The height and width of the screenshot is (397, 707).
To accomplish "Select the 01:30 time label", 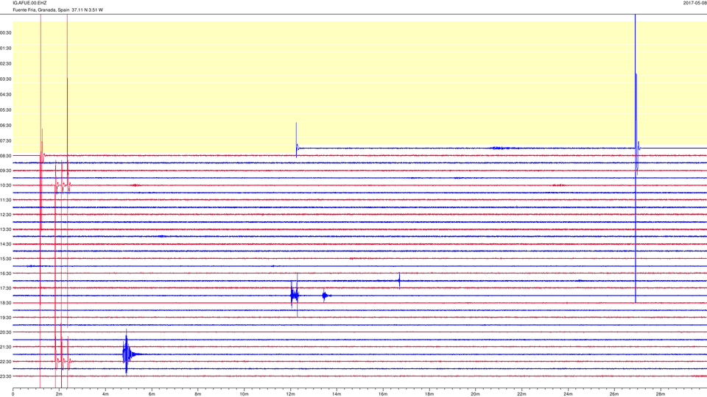I will pos(6,49).
